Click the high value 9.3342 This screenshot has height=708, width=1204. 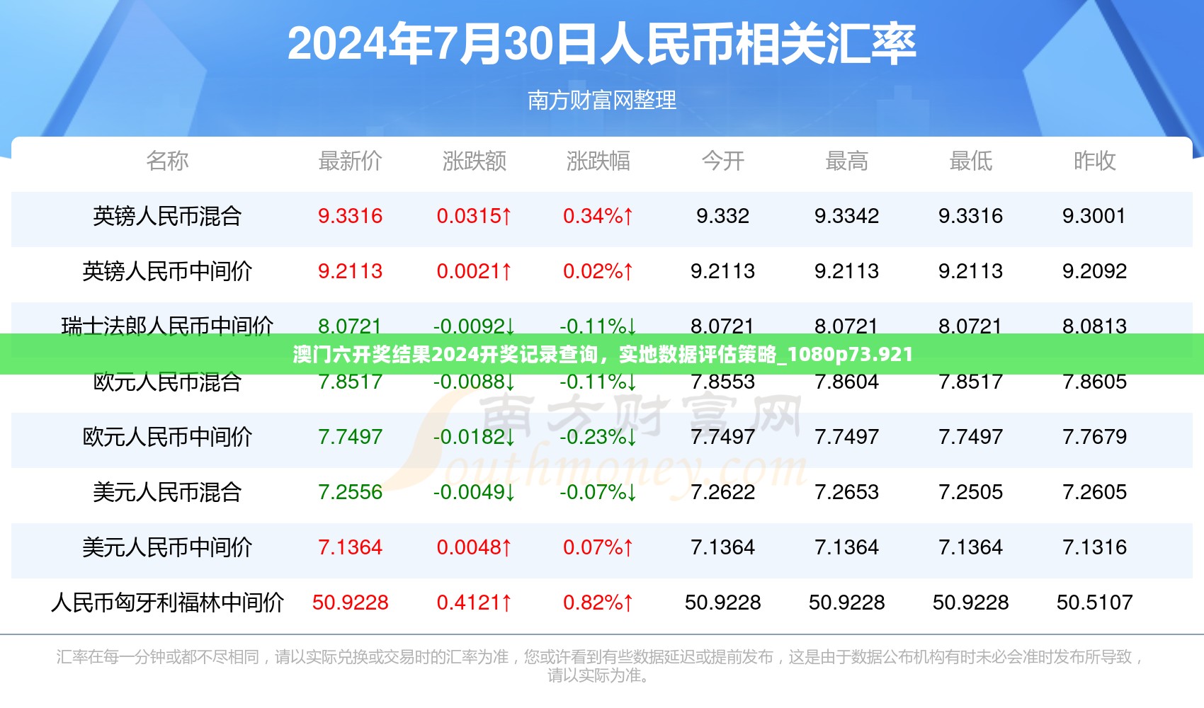click(846, 216)
